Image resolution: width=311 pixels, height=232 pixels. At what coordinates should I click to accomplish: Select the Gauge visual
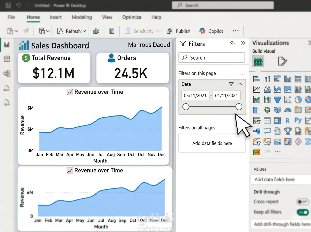coord(288,110)
